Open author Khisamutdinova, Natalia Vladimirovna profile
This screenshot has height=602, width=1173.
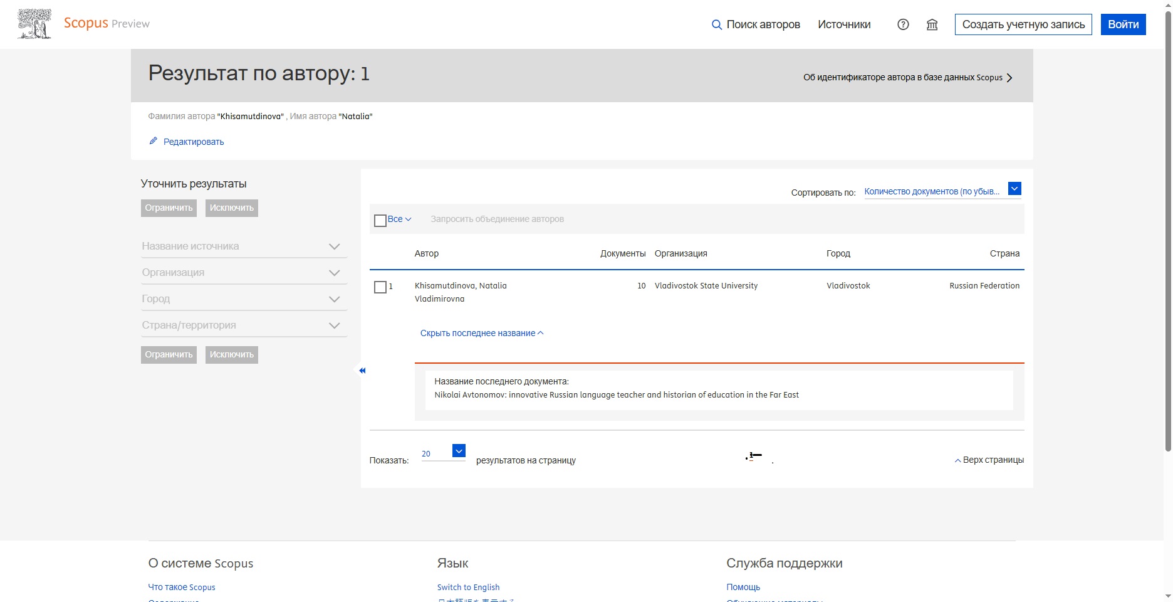pos(460,286)
